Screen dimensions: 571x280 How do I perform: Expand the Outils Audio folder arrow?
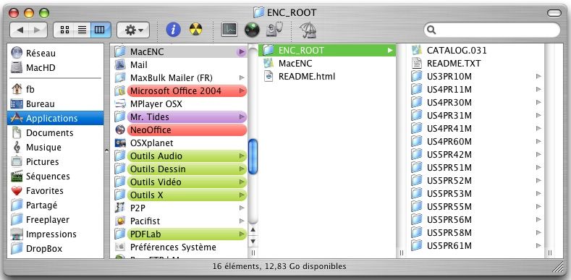point(242,156)
